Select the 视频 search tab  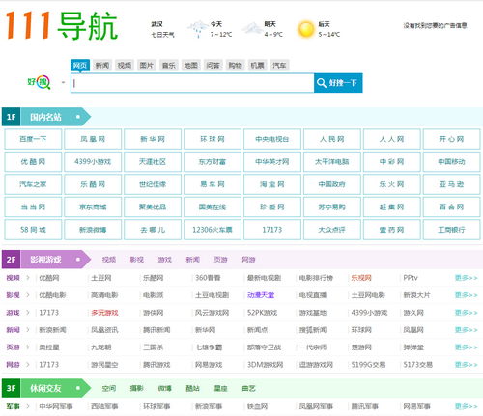click(x=125, y=66)
